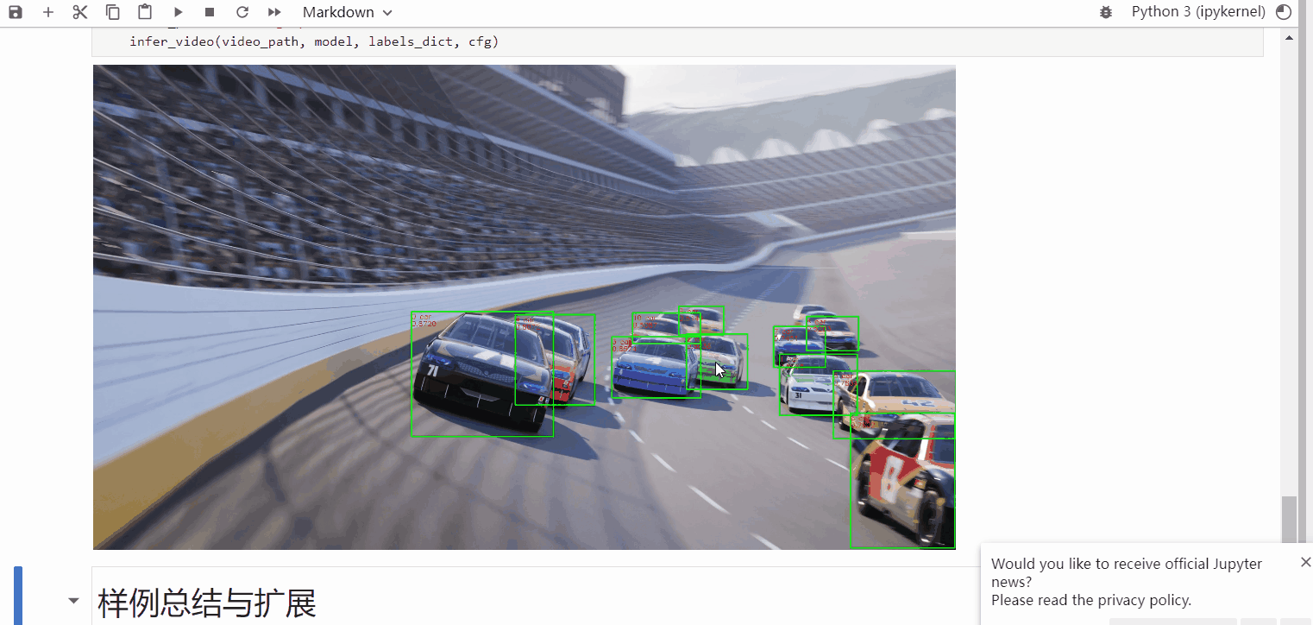Copy the selected cell
Viewport: 1313px width, 625px height.
click(x=113, y=12)
